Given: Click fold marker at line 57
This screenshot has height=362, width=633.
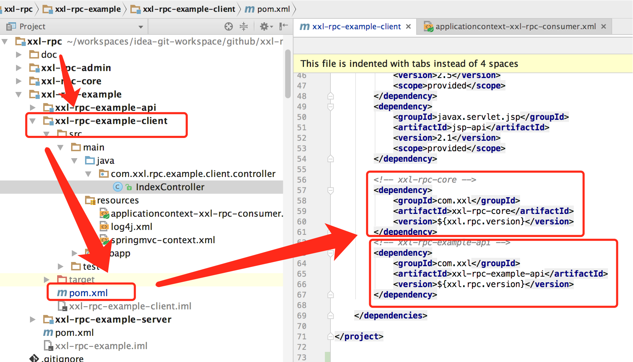Looking at the screenshot, I should click(331, 190).
